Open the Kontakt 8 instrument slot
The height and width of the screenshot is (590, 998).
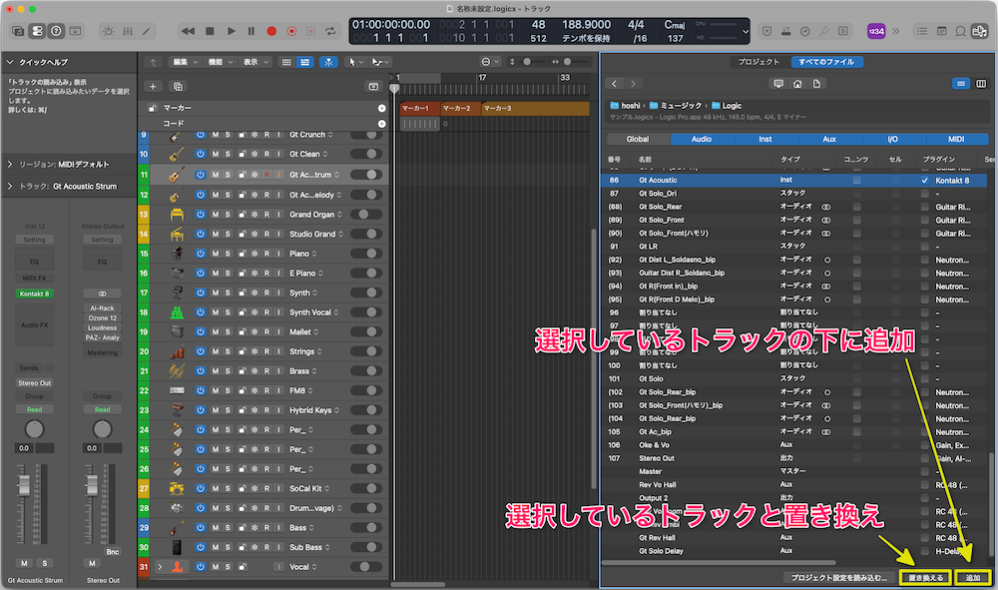[x=34, y=295]
